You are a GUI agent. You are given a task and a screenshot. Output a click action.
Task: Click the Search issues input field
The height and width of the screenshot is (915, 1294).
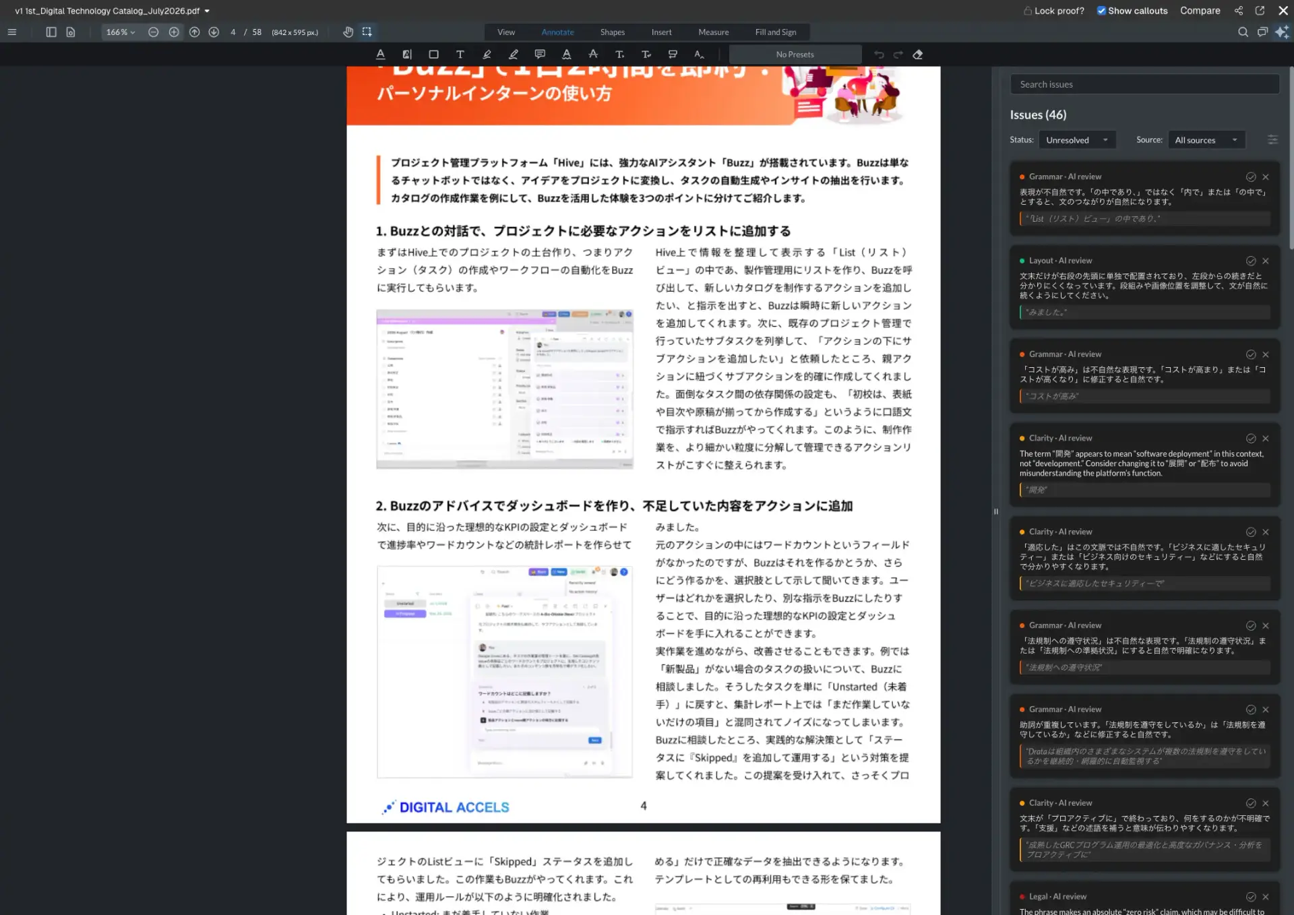tap(1144, 84)
